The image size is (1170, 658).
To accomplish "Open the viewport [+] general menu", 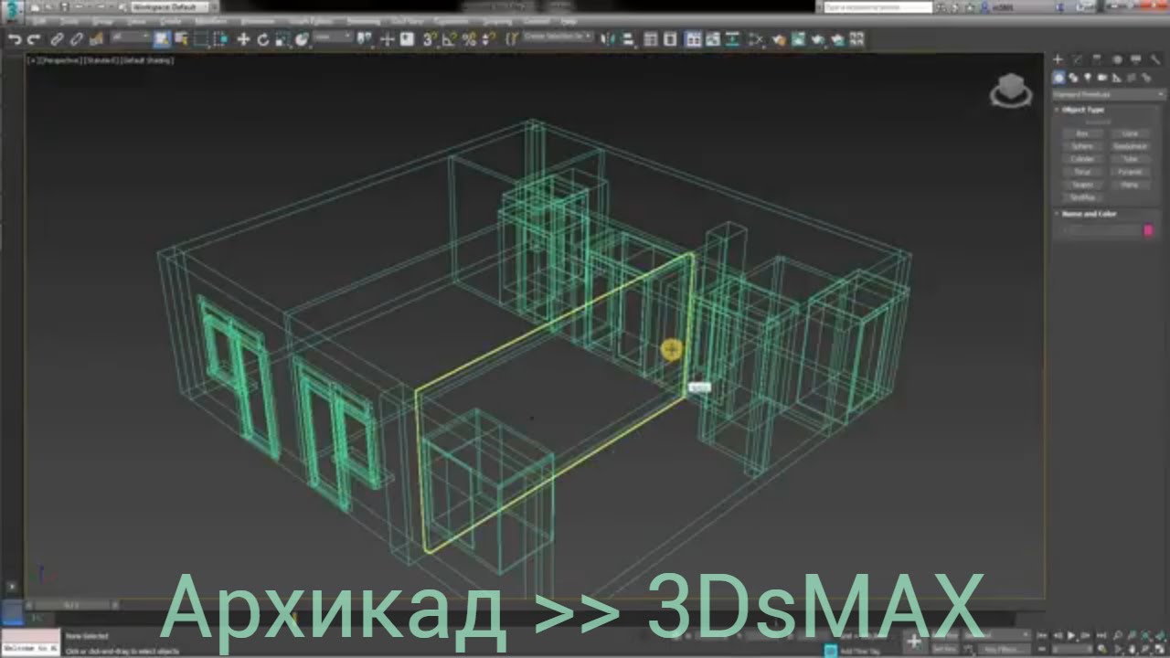I will click(x=34, y=60).
